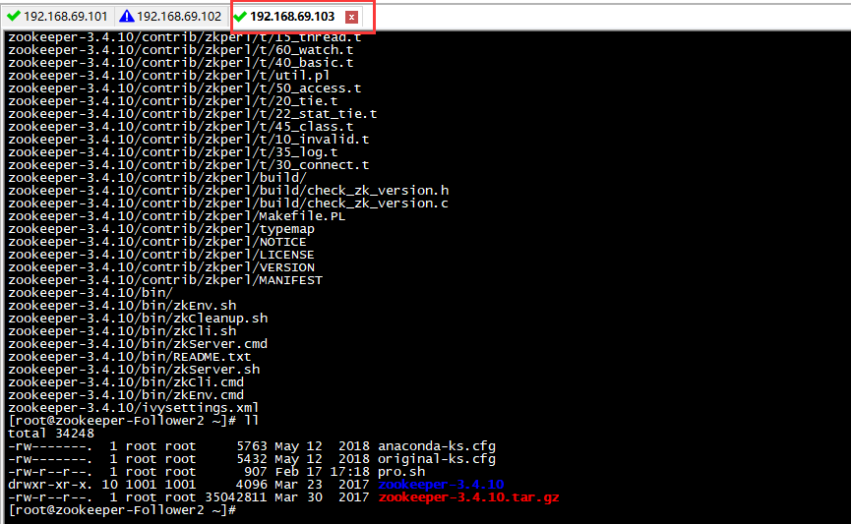Click the t/util.pl line

click(x=169, y=76)
